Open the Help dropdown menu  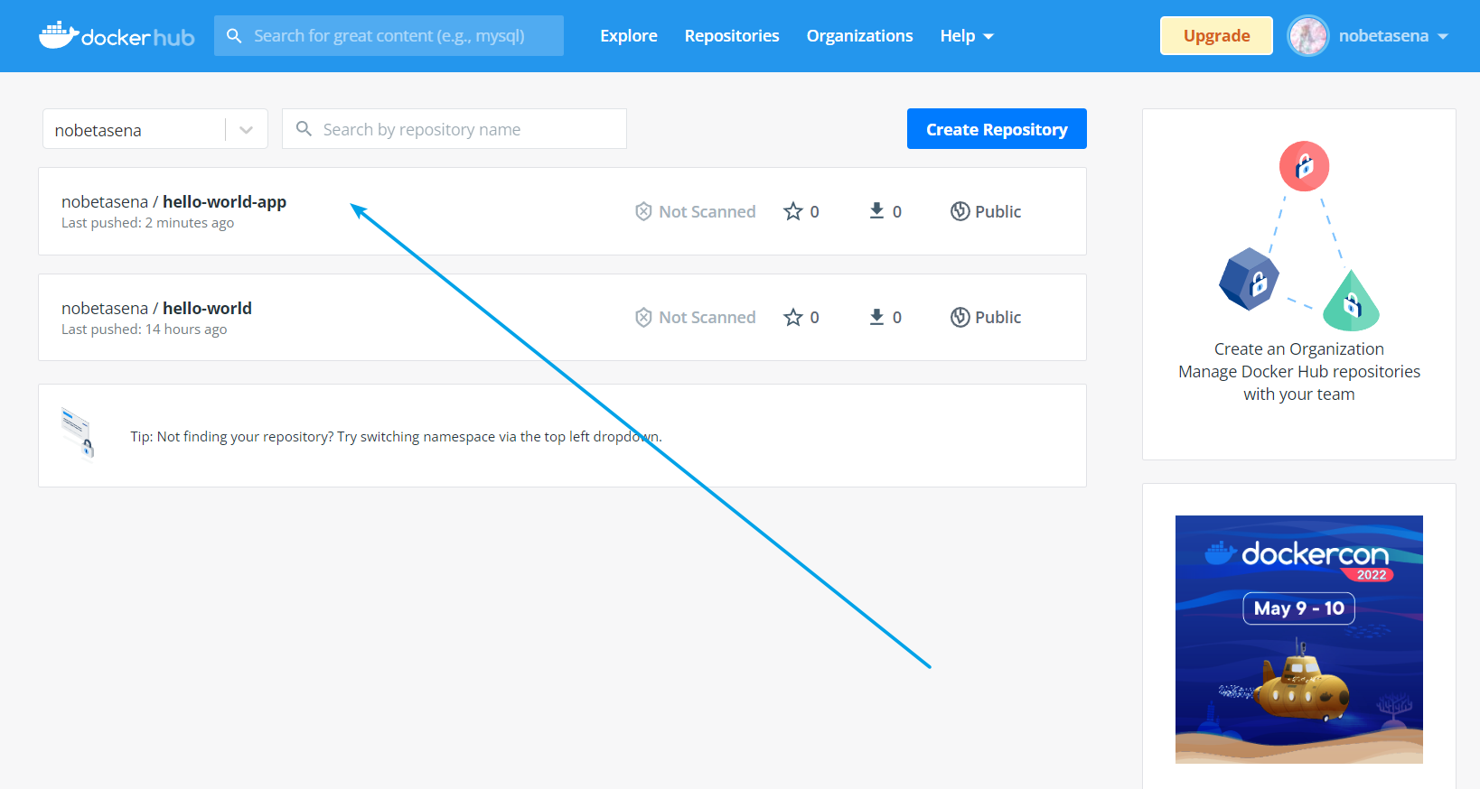tap(966, 36)
